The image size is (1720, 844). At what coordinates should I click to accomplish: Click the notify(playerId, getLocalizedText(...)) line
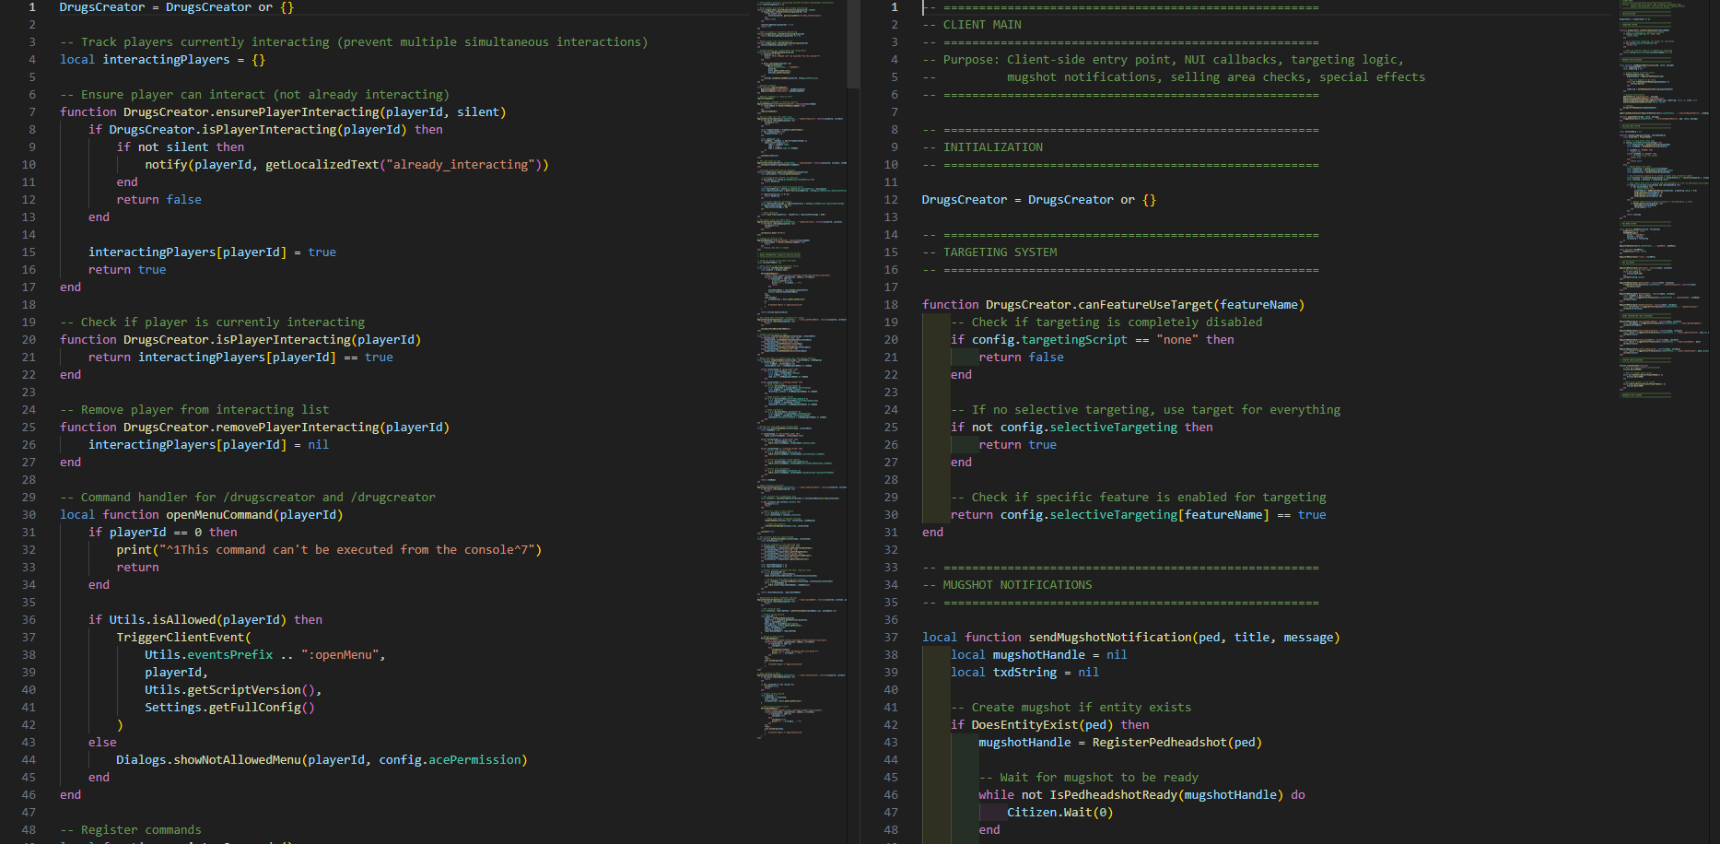346,165
